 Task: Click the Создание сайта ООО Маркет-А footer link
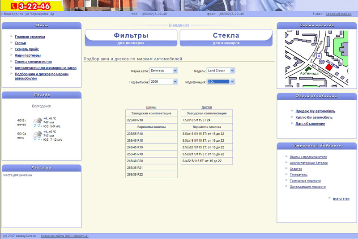point(64,236)
